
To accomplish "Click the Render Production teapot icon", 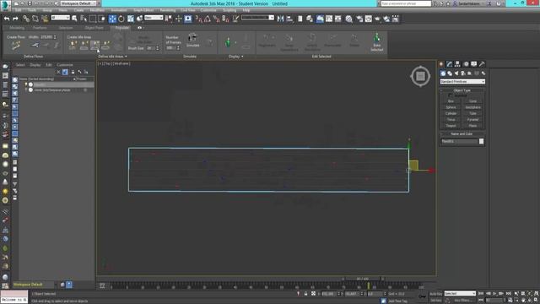I will tap(377, 19).
